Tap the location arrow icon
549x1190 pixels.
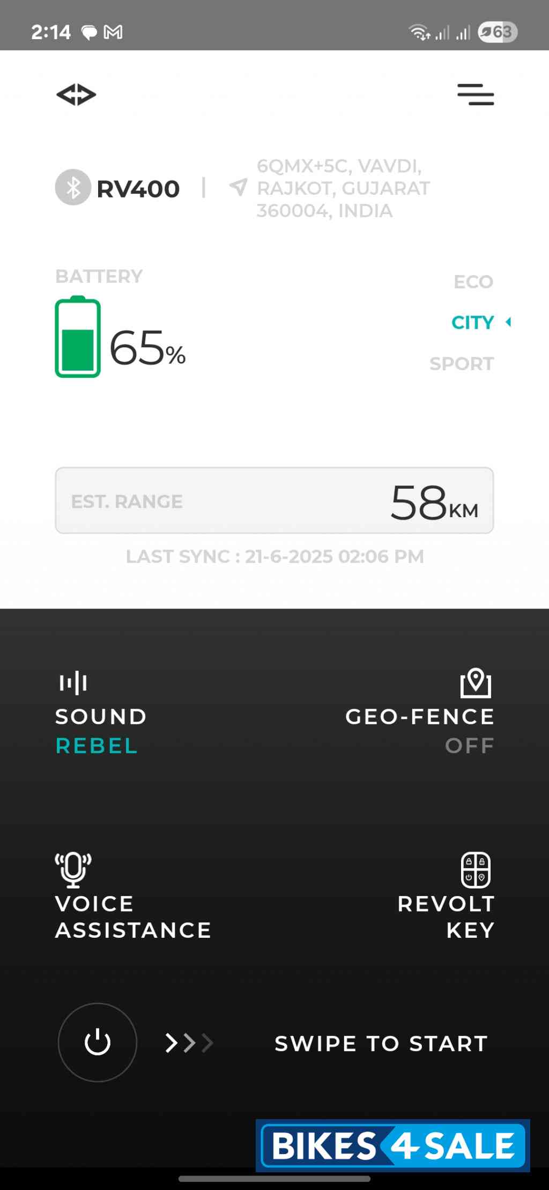239,187
